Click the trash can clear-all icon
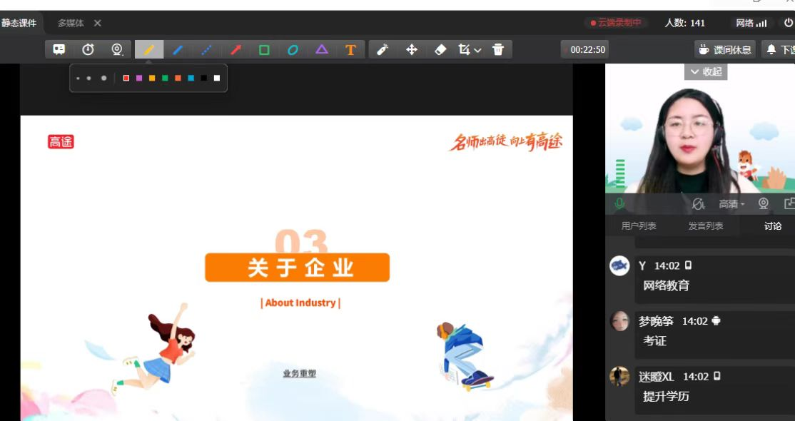The image size is (795, 421). [498, 50]
